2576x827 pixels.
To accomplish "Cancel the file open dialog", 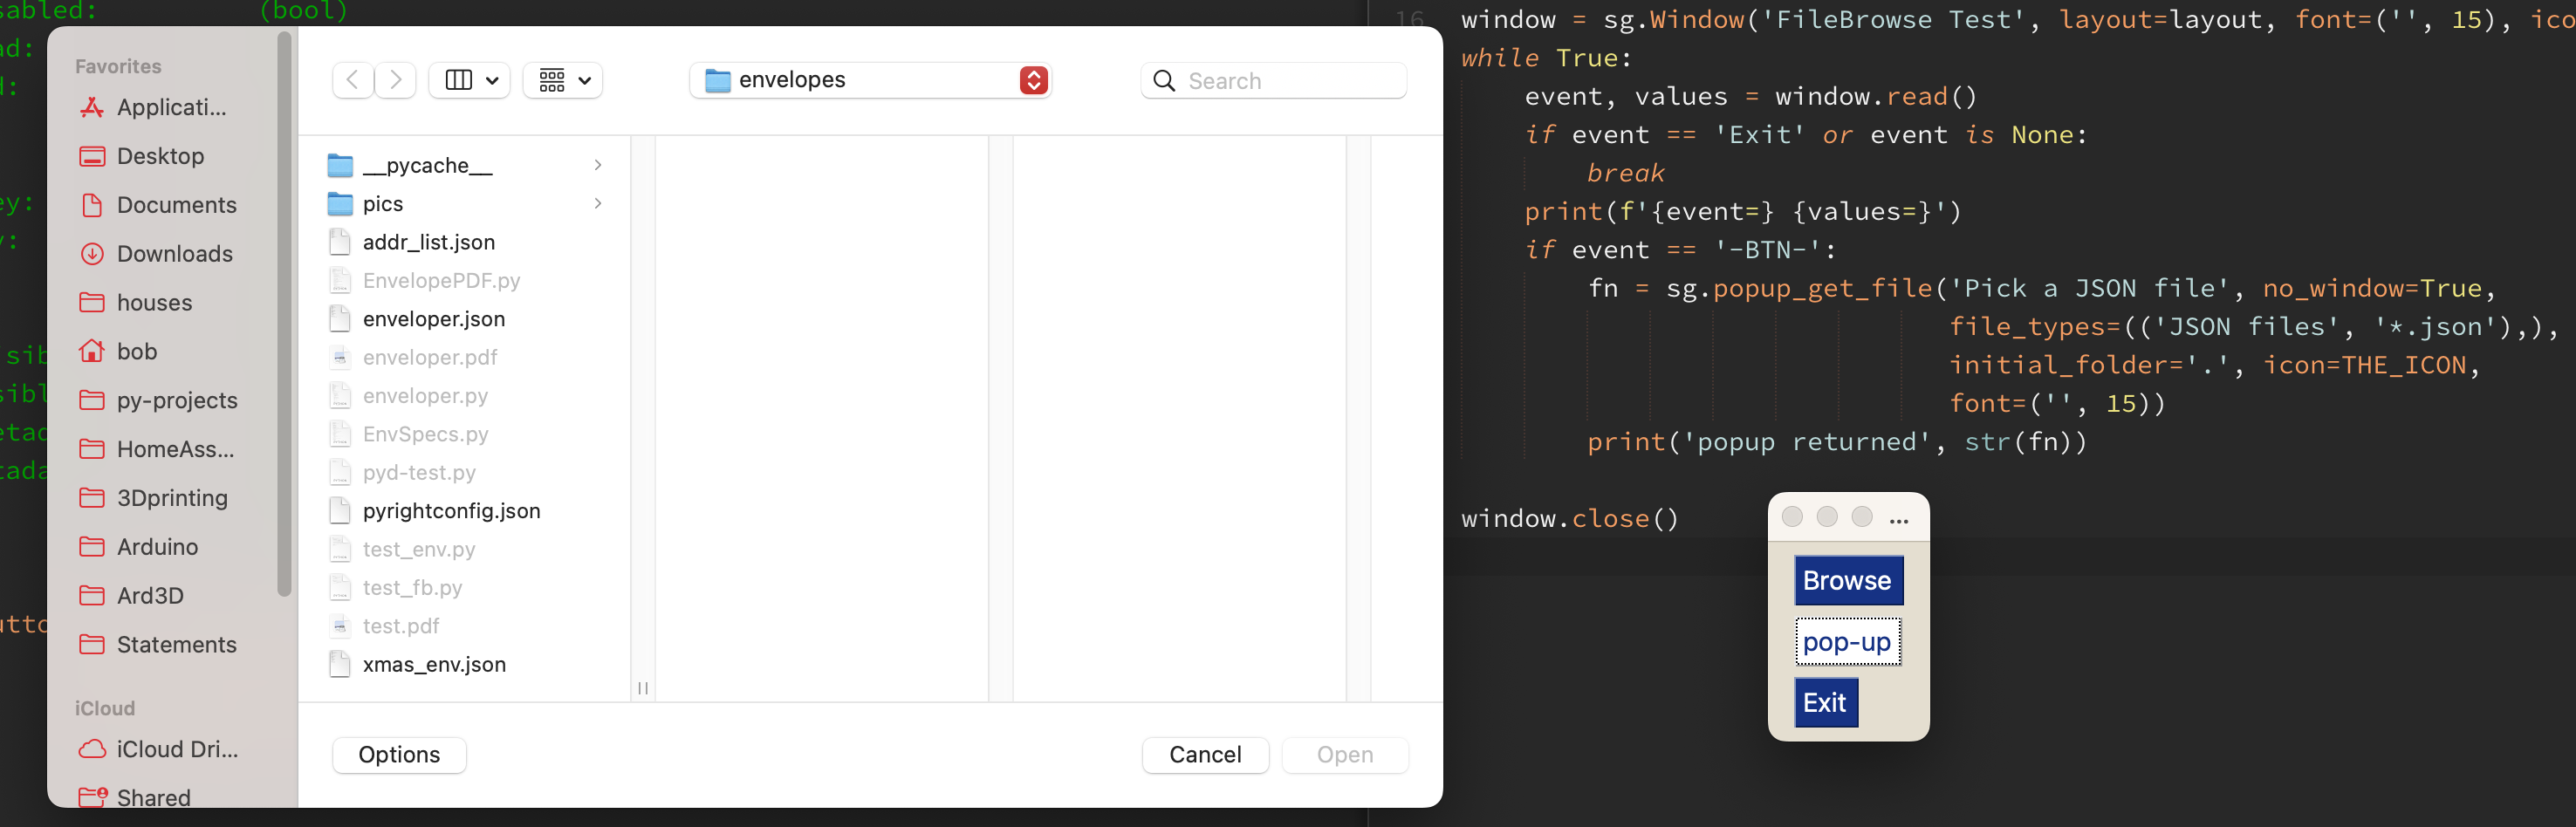I will pyautogui.click(x=1205, y=754).
